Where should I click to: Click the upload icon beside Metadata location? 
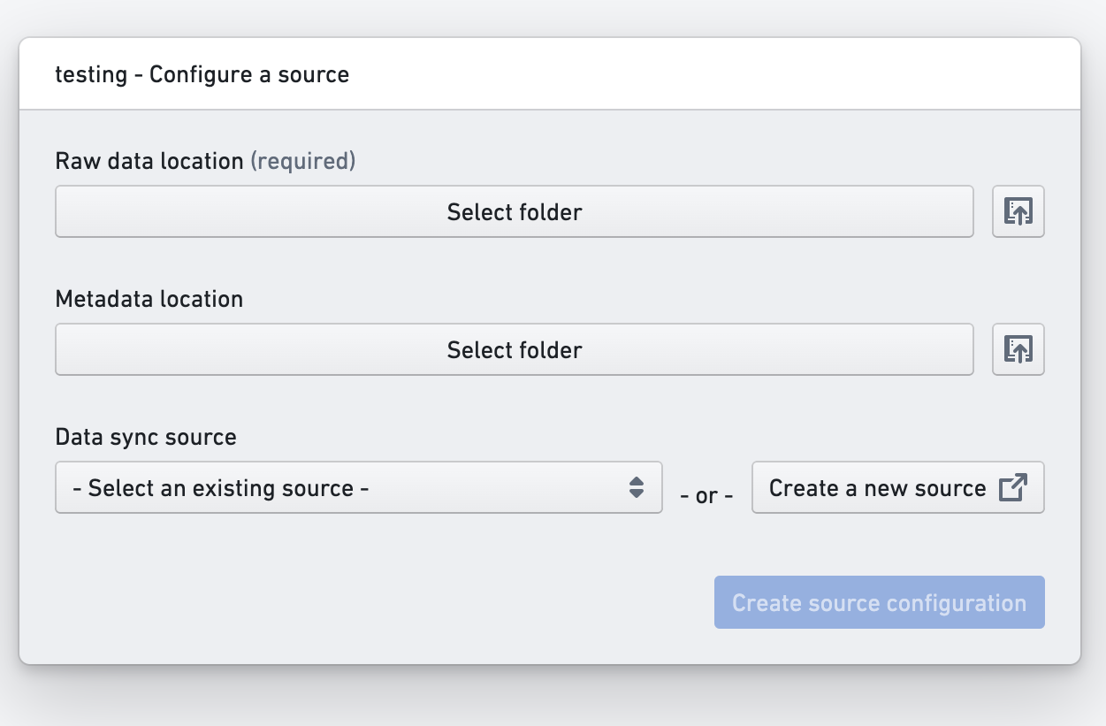click(1018, 349)
